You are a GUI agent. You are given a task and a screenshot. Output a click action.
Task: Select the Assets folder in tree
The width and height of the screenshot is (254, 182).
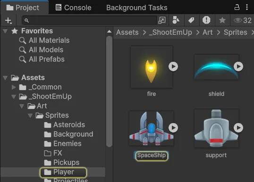[28, 78]
